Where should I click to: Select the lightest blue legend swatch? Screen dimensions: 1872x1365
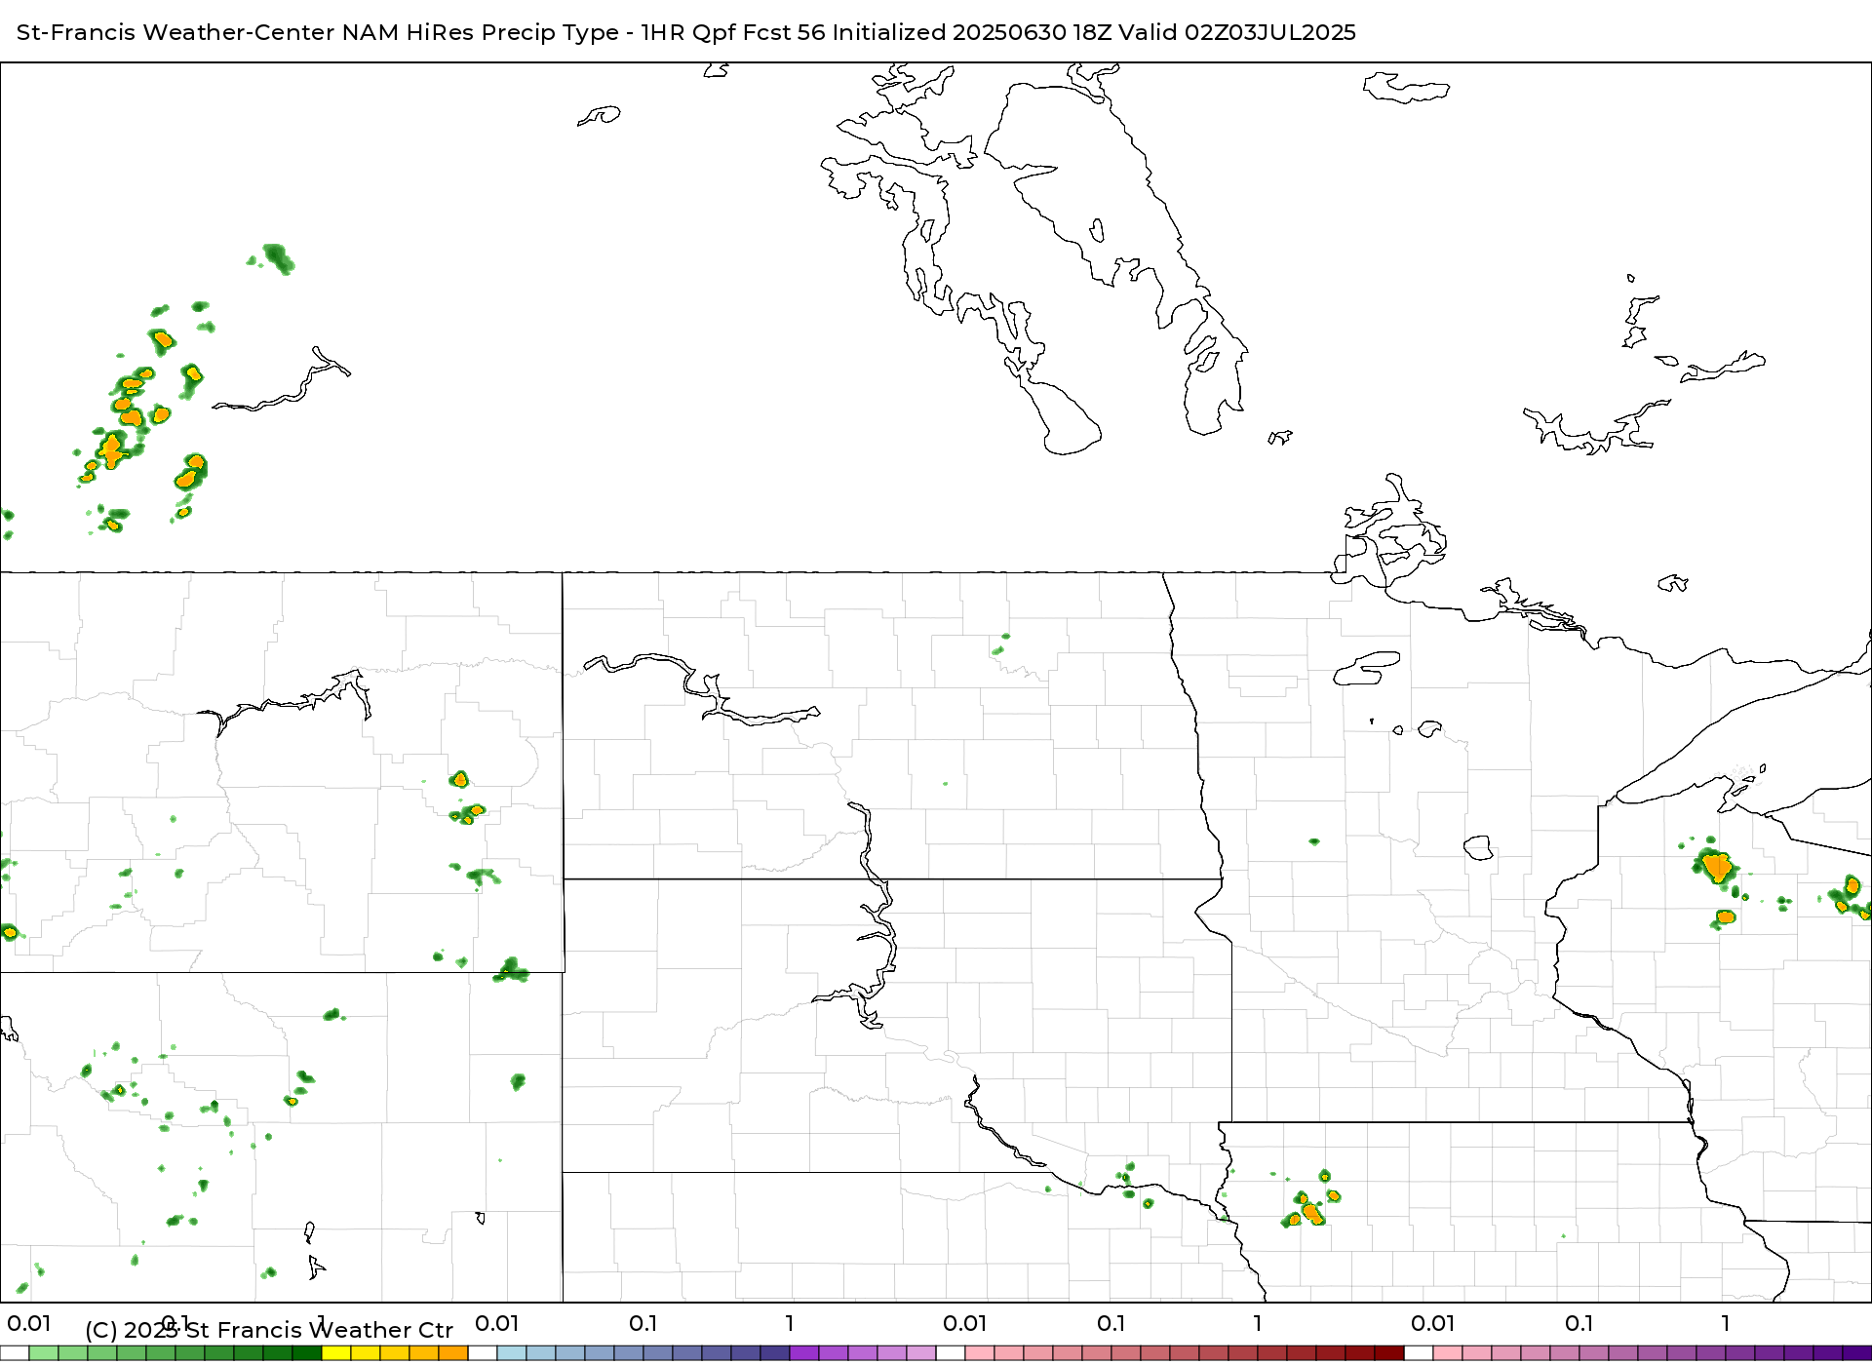(x=512, y=1353)
